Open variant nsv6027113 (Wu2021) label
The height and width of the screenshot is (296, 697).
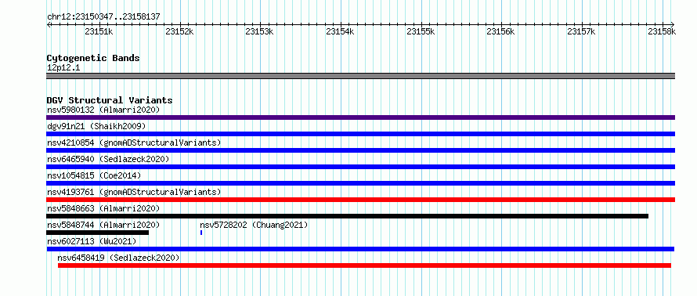click(x=92, y=241)
